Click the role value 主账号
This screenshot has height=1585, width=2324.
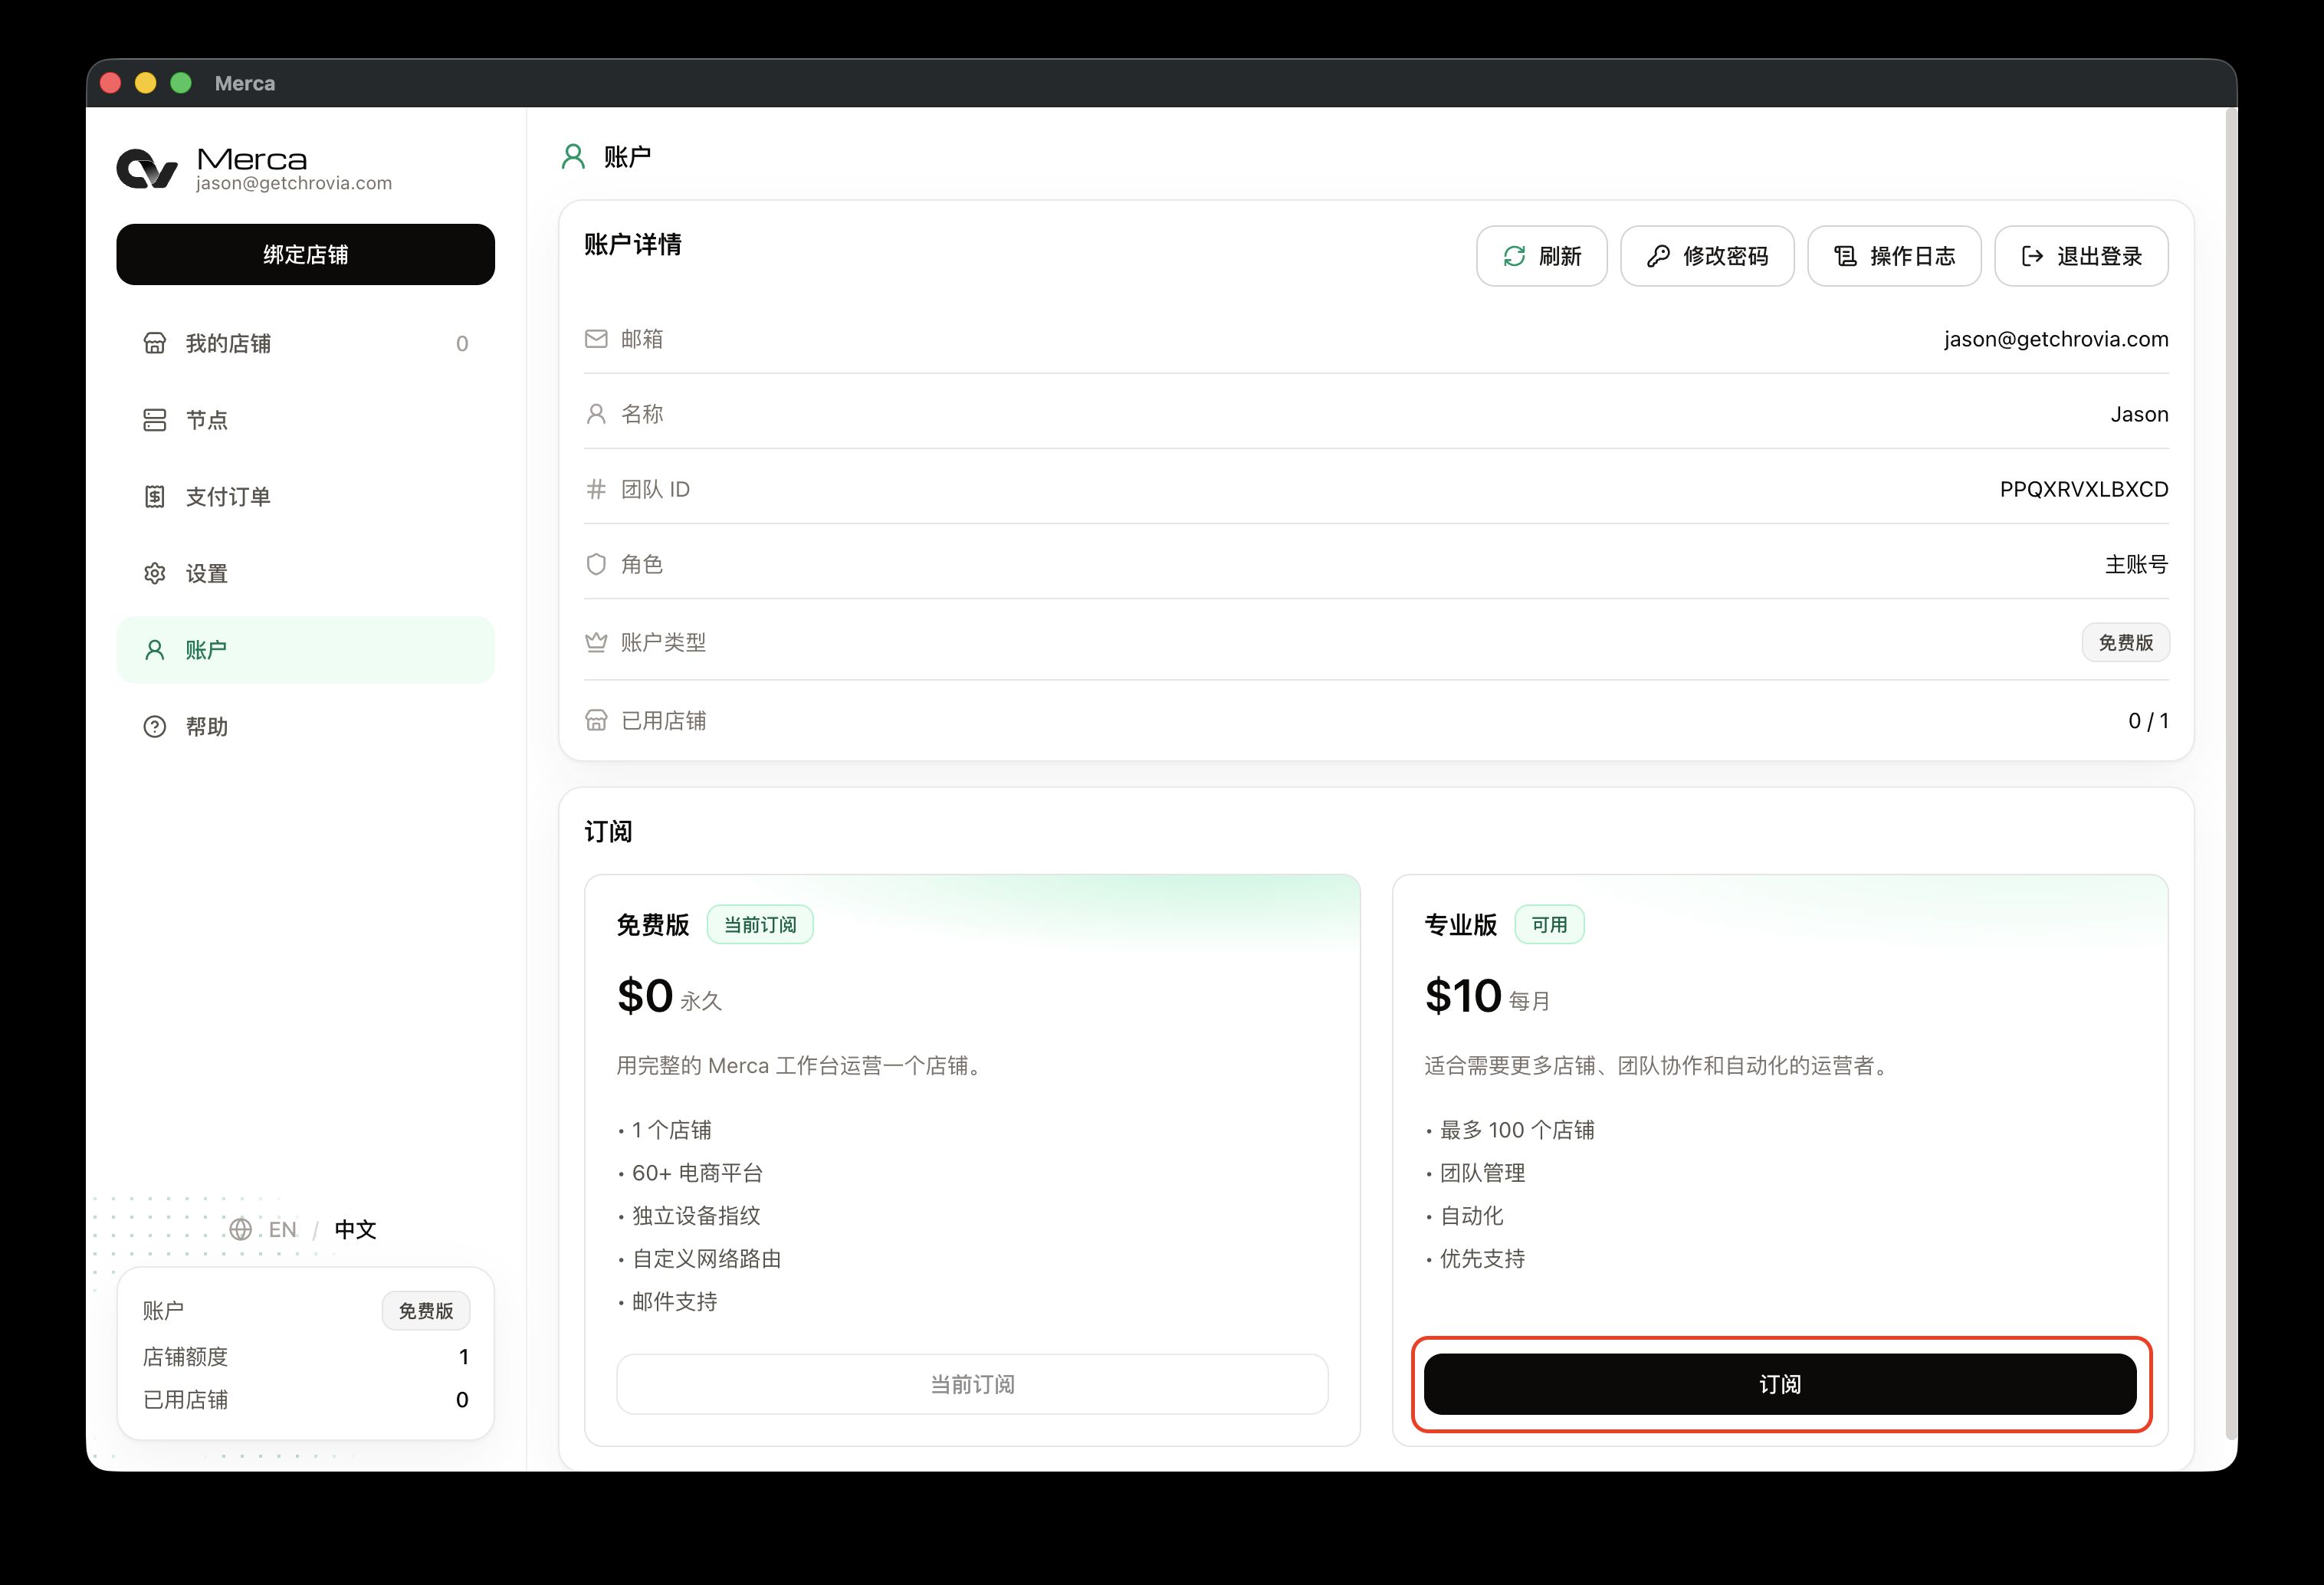pos(2136,564)
